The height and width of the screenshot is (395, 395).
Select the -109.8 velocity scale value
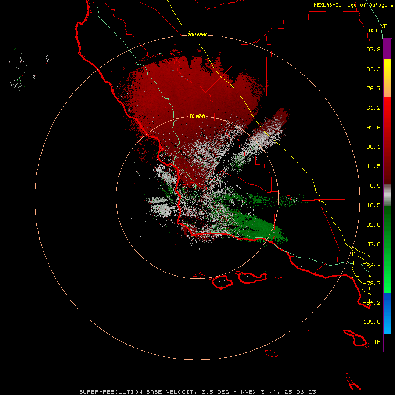tap(370, 322)
